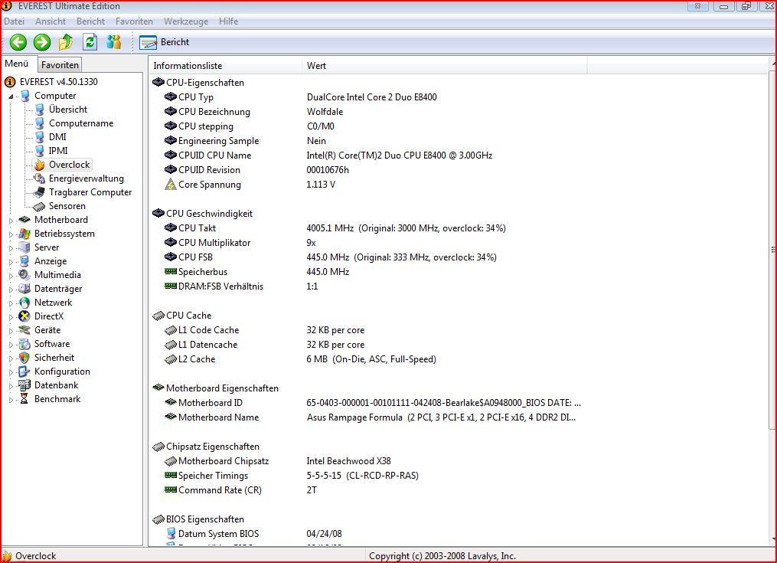The width and height of the screenshot is (777, 563).
Task: Click the DirectX icon in the tree
Action: click(24, 316)
